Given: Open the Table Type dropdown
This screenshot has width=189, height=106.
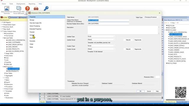Looking at the screenshot, I should pyautogui.click(x=152, y=17).
